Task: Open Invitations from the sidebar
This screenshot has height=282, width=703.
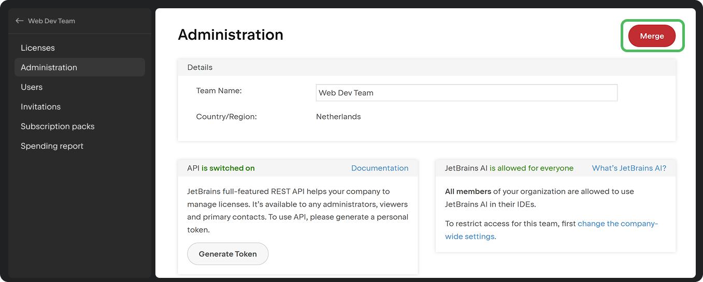Action: tap(40, 107)
